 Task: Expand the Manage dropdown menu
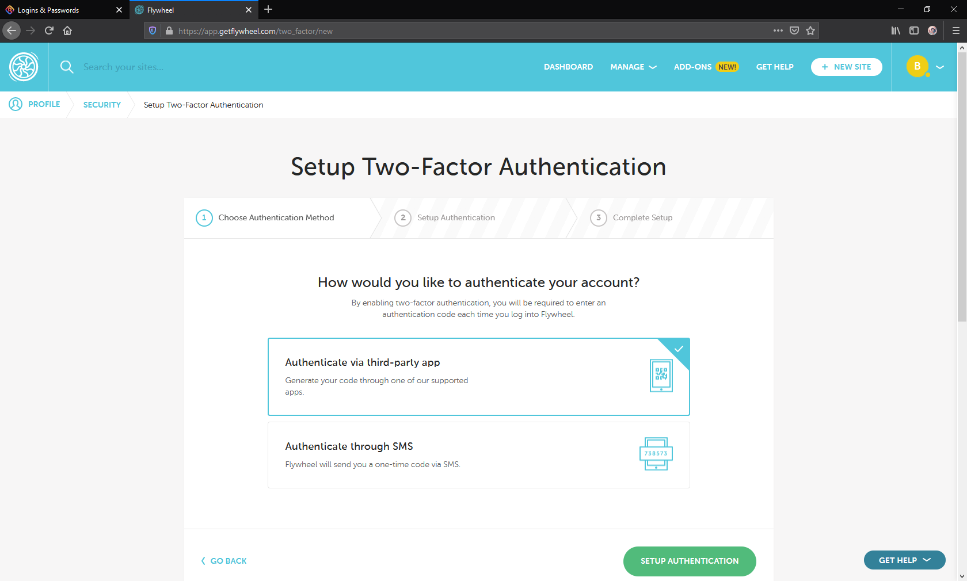[x=633, y=67]
